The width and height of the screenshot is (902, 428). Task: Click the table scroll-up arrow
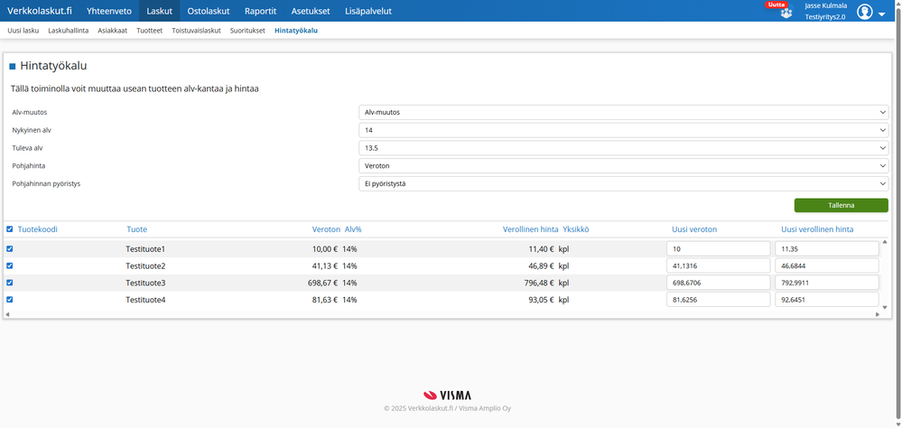point(885,242)
